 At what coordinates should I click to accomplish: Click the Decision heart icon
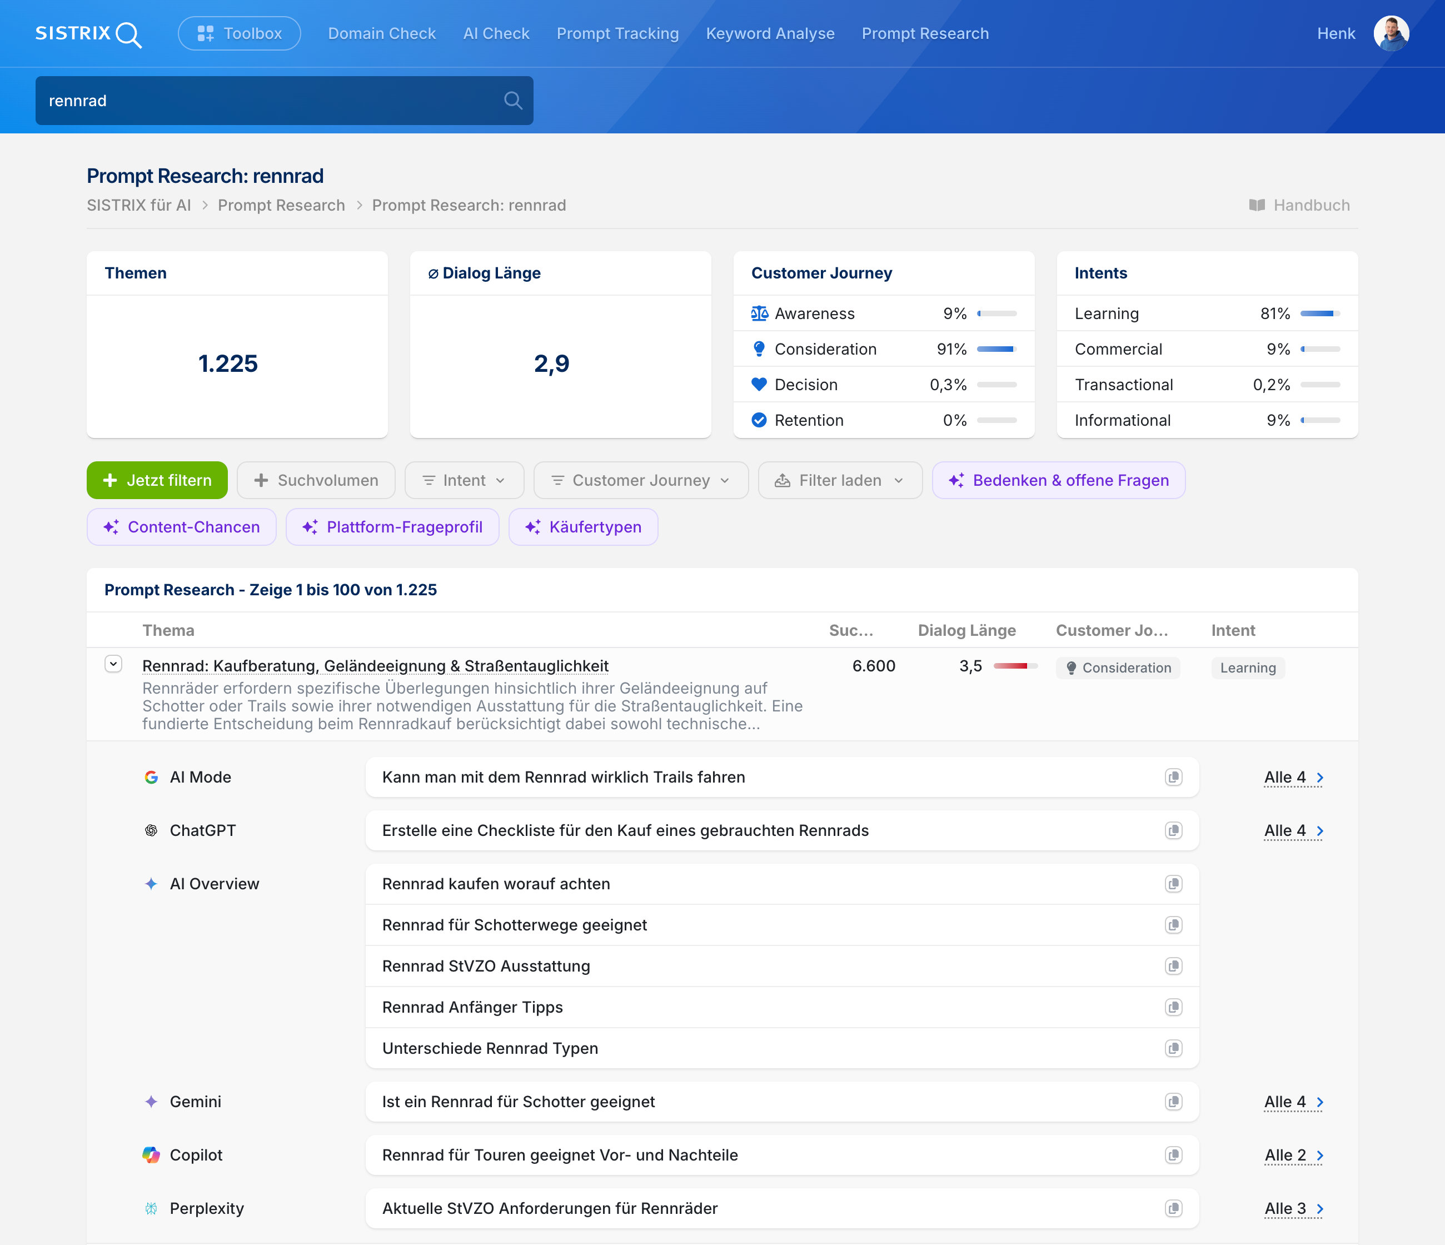click(760, 384)
